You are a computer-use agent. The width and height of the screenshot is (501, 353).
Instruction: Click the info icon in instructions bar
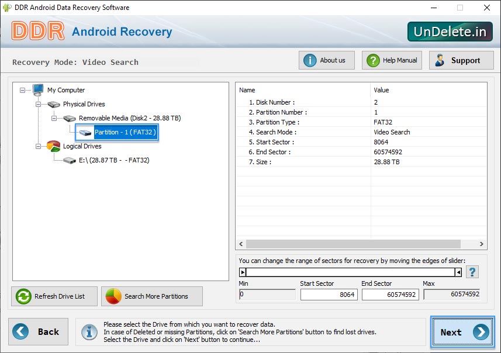(89, 332)
